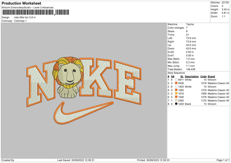Click "Madeira Classic 40" in row 1610
The image size is (231, 163).
click(x=218, y=93)
